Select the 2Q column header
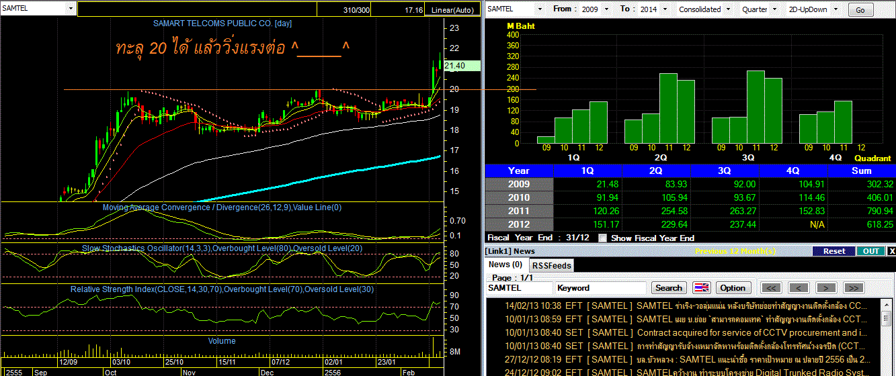Image resolution: width=896 pixels, height=376 pixels. [656, 171]
